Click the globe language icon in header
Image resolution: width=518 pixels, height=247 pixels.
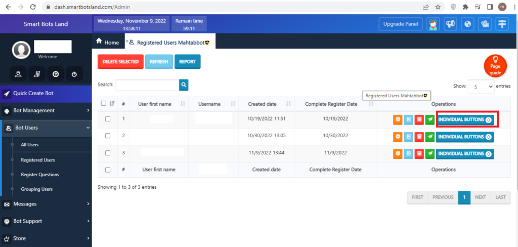coord(467,24)
